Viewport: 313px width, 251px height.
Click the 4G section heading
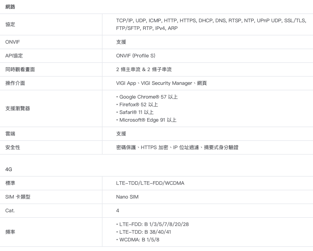9,169
